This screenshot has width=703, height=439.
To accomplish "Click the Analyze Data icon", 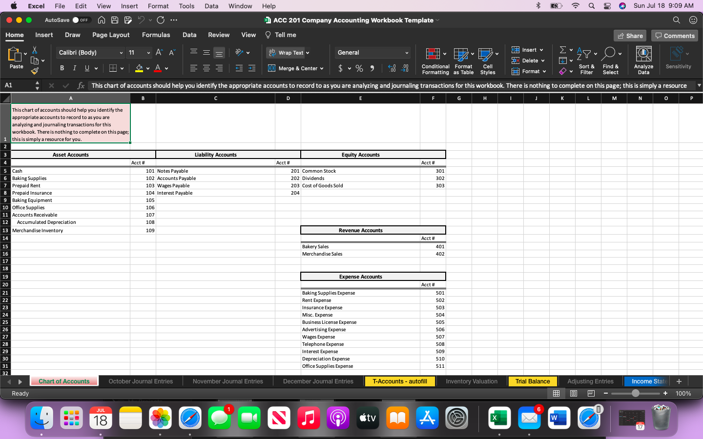I will pyautogui.click(x=643, y=60).
